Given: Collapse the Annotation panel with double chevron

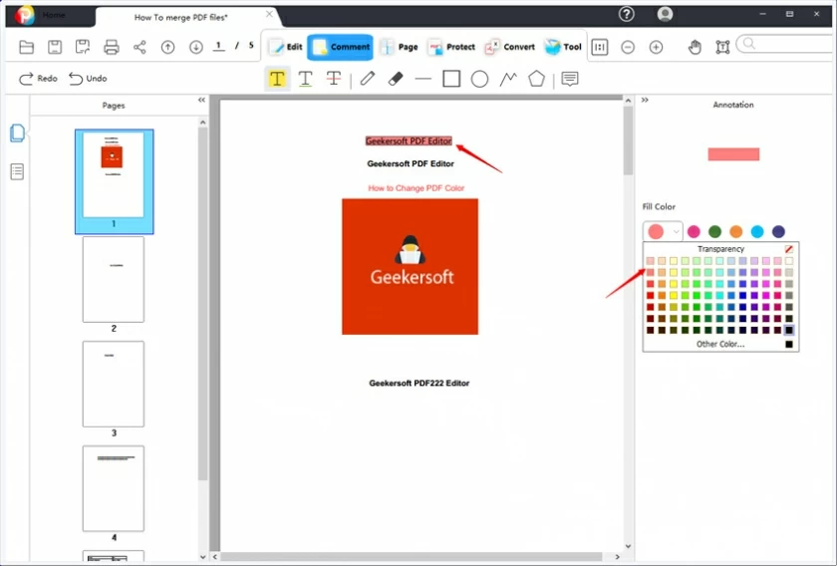Looking at the screenshot, I should click(x=645, y=100).
